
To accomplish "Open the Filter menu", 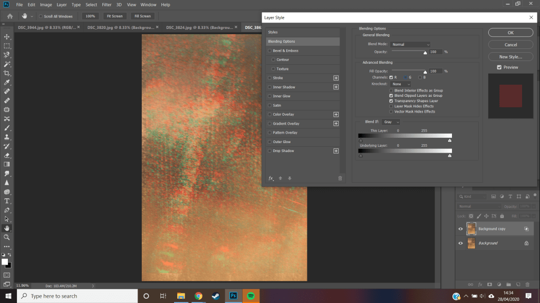I will [106, 5].
